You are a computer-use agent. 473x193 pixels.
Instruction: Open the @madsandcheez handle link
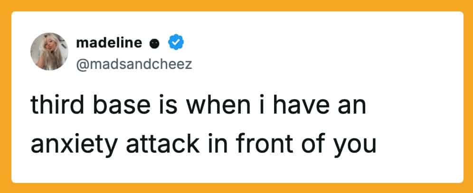[x=134, y=64]
